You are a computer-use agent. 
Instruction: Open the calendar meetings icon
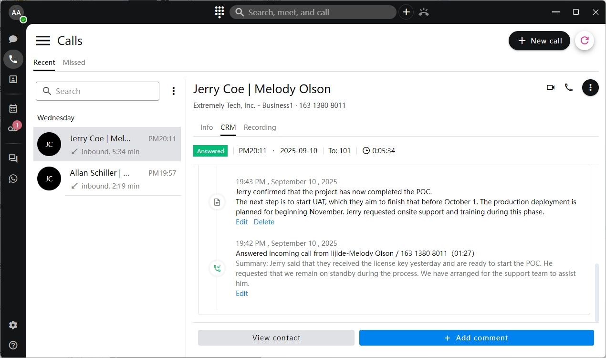[x=13, y=108]
